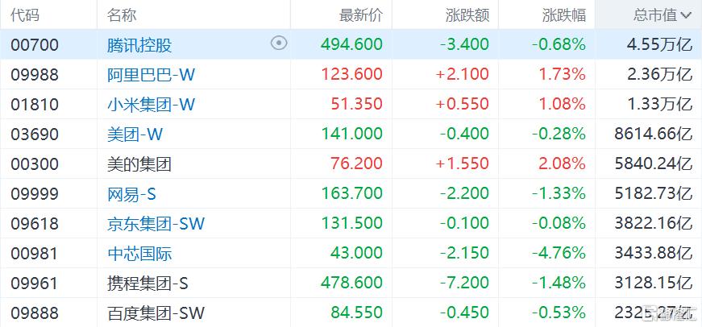
Task: Click the latest price 84.550
Action: [x=357, y=313]
